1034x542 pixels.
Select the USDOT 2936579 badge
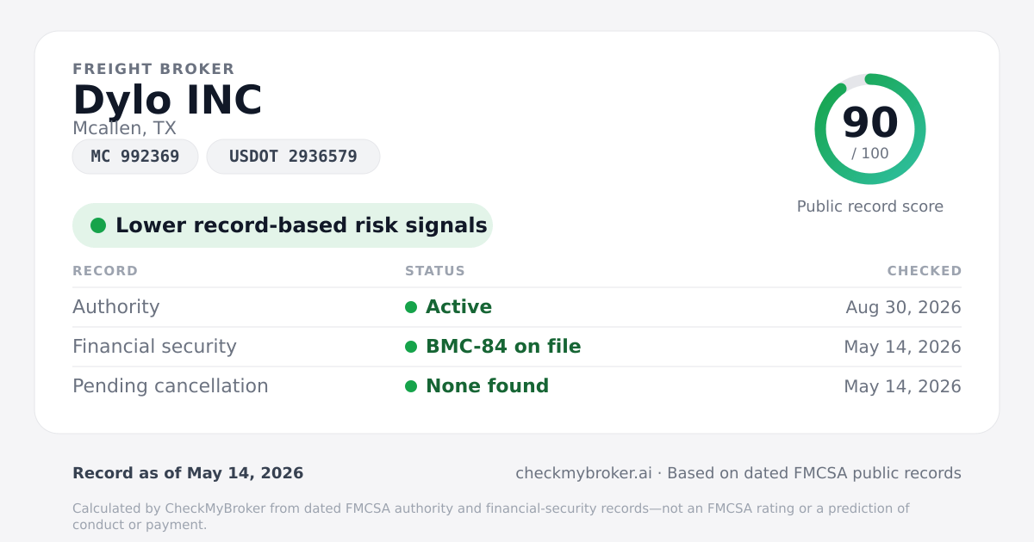293,157
